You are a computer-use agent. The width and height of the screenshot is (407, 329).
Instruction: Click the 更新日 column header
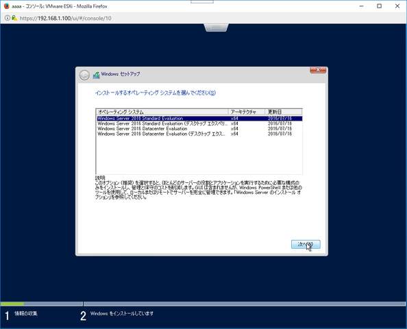284,112
